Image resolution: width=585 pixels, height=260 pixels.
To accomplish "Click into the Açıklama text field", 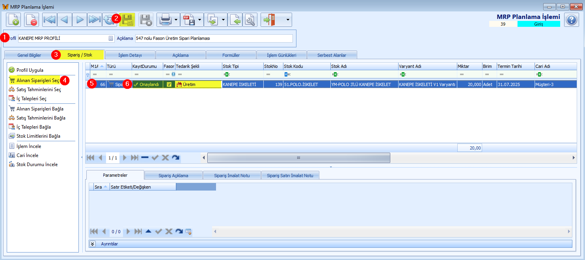I will coord(214,38).
